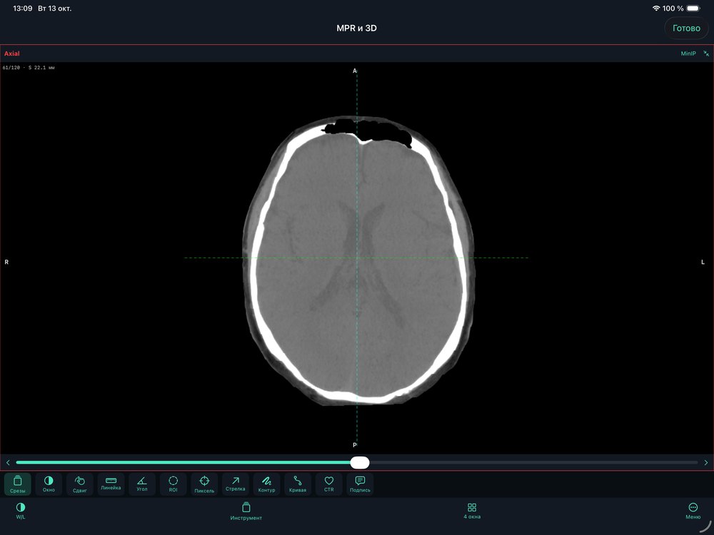Image resolution: width=714 pixels, height=535 pixels.
Task: Open the Инструмент tool panel
Action: coord(246,511)
